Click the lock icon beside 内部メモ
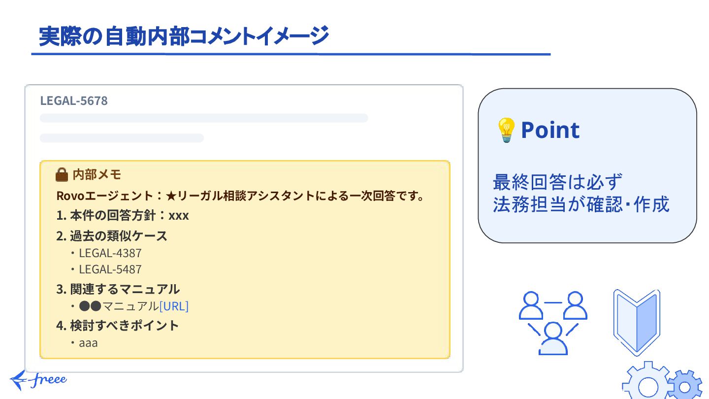 click(x=62, y=174)
